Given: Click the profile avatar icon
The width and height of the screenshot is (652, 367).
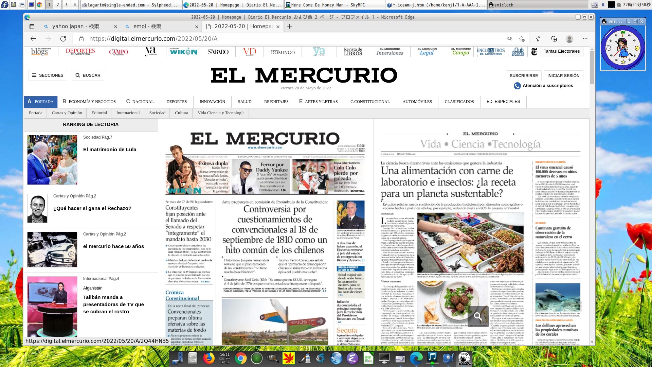Looking at the screenshot, I should click(569, 39).
